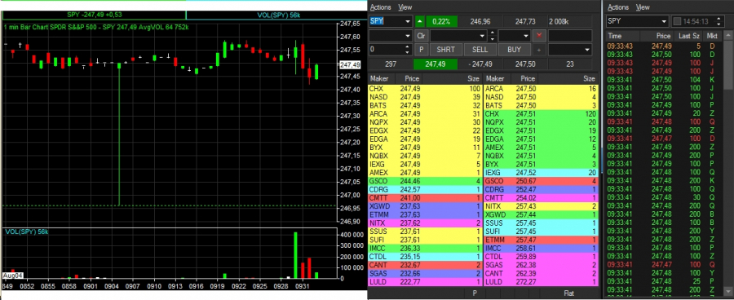Screen dimensions: 734x300
Task: Increase the share quantity spinner
Action: click(x=407, y=46)
